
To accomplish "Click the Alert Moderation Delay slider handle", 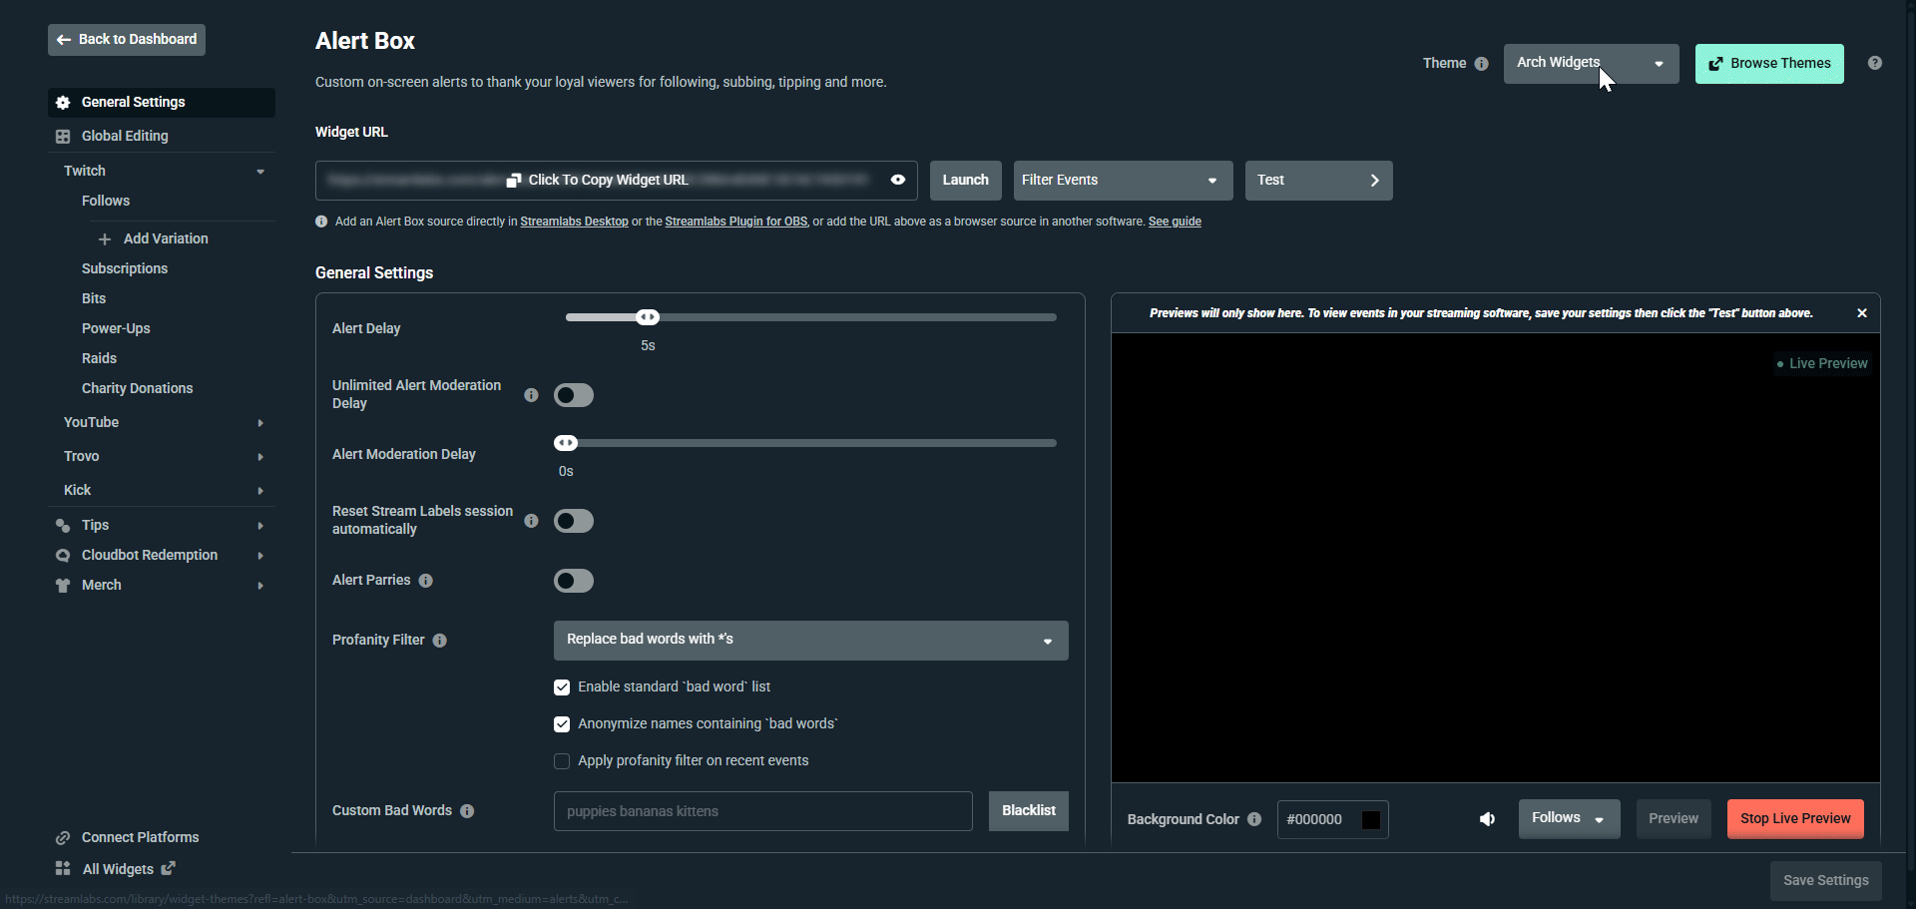I will click(566, 443).
